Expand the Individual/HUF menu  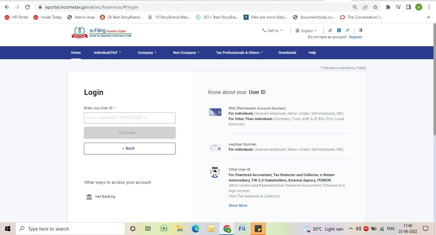[107, 53]
